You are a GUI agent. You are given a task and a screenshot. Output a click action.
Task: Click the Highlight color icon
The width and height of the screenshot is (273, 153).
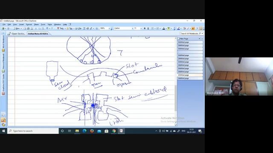pyautogui.click(x=168, y=28)
